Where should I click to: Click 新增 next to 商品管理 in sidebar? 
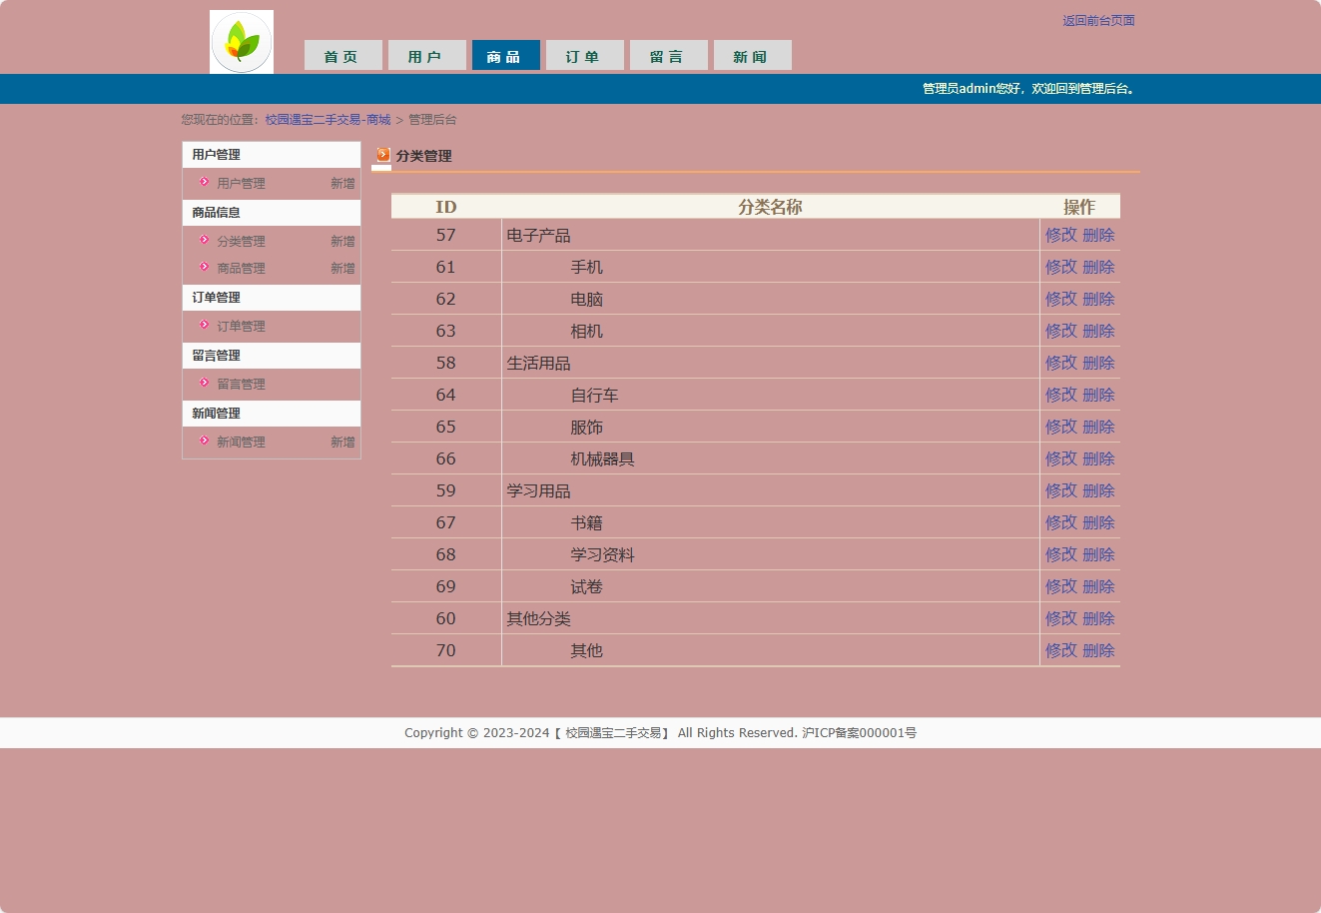(x=342, y=268)
